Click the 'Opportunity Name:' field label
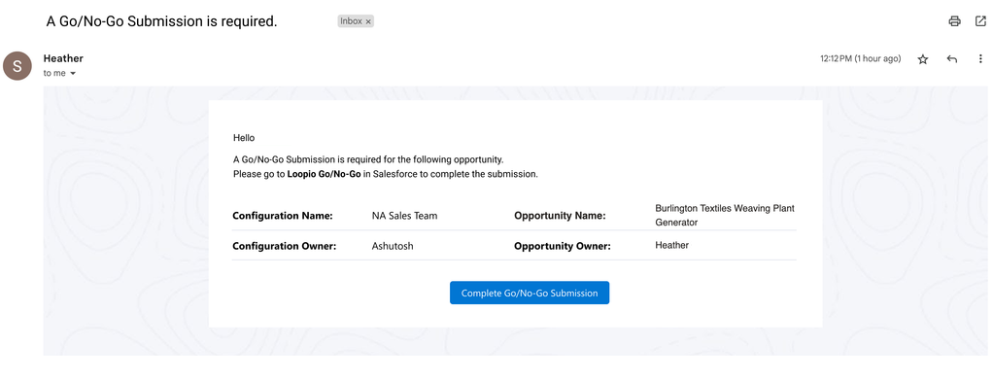This screenshot has width=993, height=381. (560, 216)
